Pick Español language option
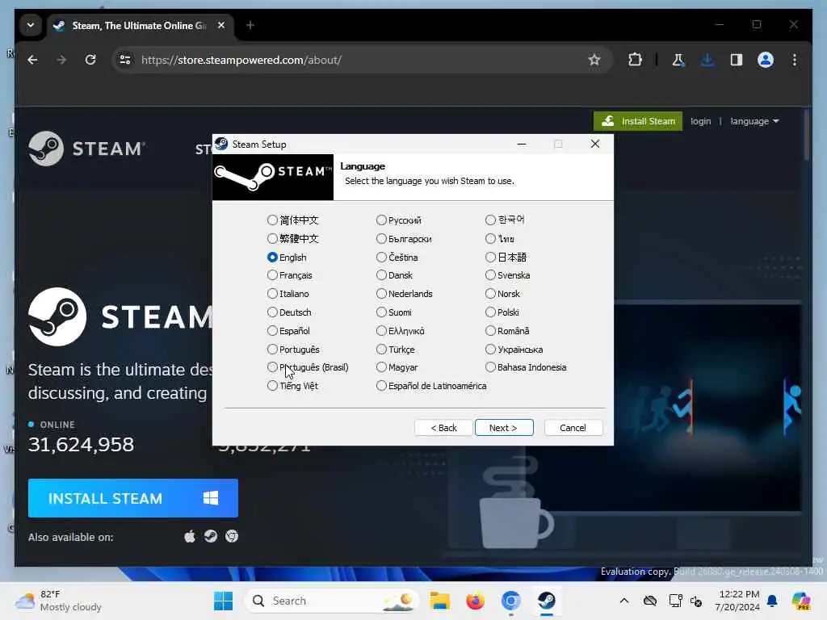827x620 pixels. tap(272, 330)
